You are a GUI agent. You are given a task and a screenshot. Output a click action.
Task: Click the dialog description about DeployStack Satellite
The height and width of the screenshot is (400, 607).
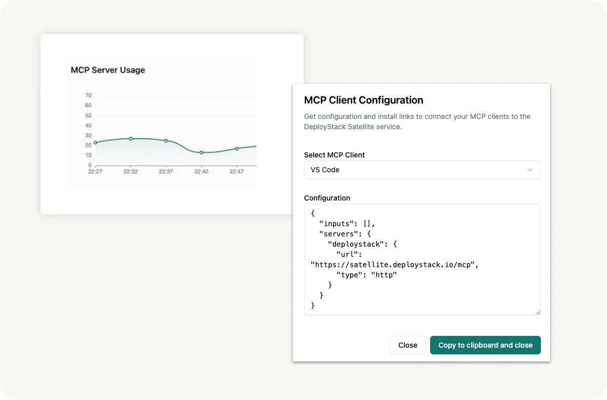pos(417,122)
